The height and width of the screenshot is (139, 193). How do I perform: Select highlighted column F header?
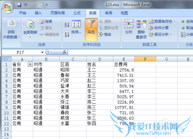145,59
